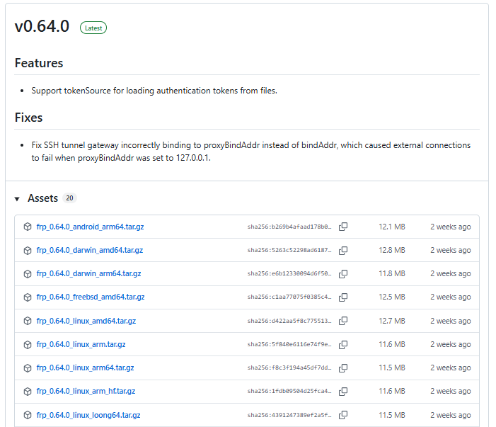Image resolution: width=496 pixels, height=427 pixels.
Task: Download frp_0.64.0_linux_arm64.tar.gz
Action: coord(85,368)
